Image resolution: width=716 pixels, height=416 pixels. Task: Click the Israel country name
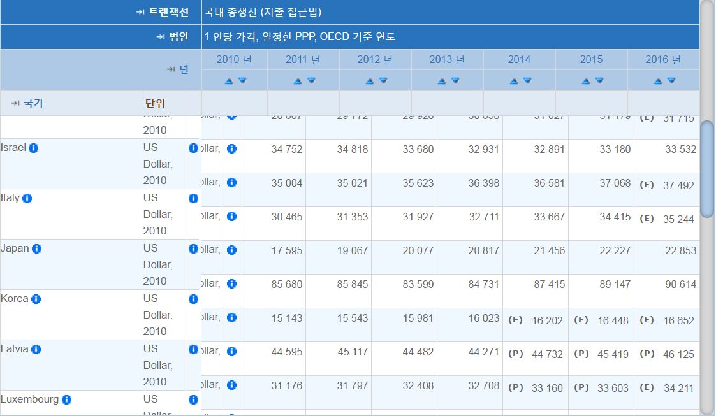(13, 148)
